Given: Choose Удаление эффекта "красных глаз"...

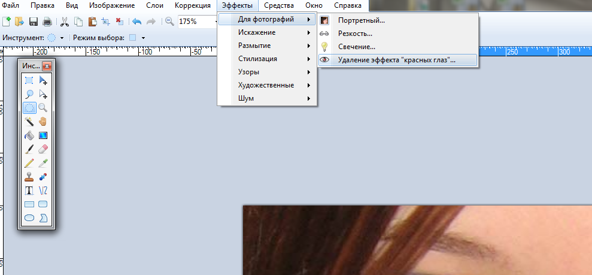Looking at the screenshot, I should click(x=398, y=60).
